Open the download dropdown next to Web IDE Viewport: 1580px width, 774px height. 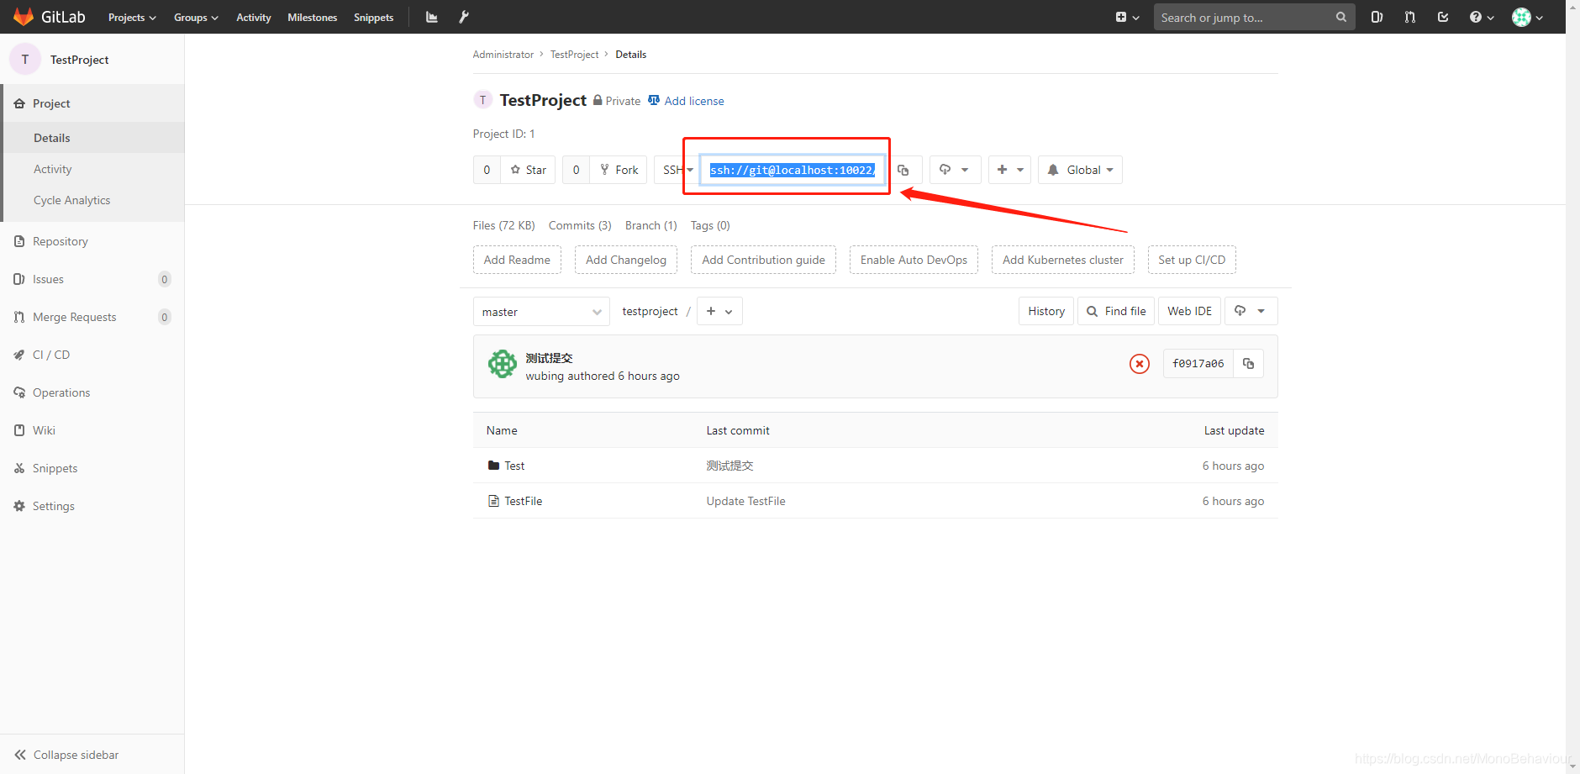1251,311
